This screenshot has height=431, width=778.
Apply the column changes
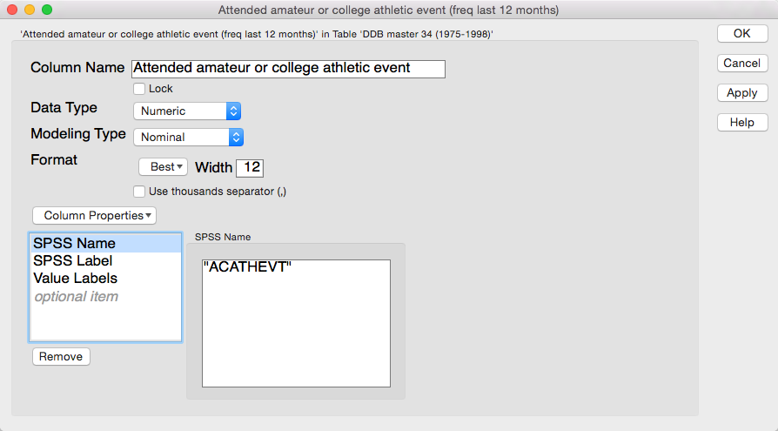point(742,93)
